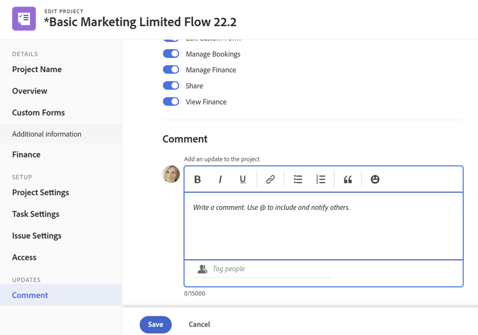Cancel editing the project

click(199, 324)
